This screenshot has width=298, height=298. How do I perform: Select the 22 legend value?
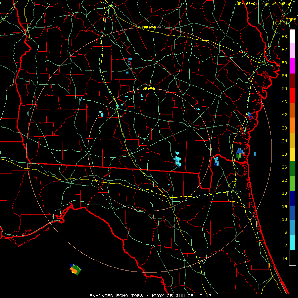click(284, 180)
